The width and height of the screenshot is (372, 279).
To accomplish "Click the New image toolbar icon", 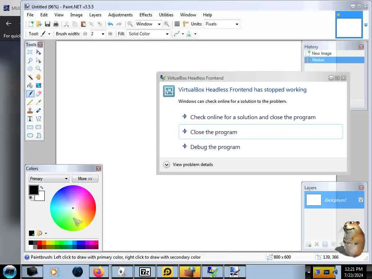I will pyautogui.click(x=31, y=24).
